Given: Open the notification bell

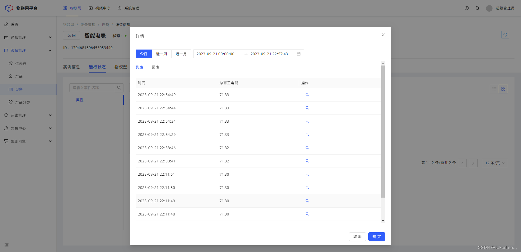Looking at the screenshot, I should (x=477, y=8).
